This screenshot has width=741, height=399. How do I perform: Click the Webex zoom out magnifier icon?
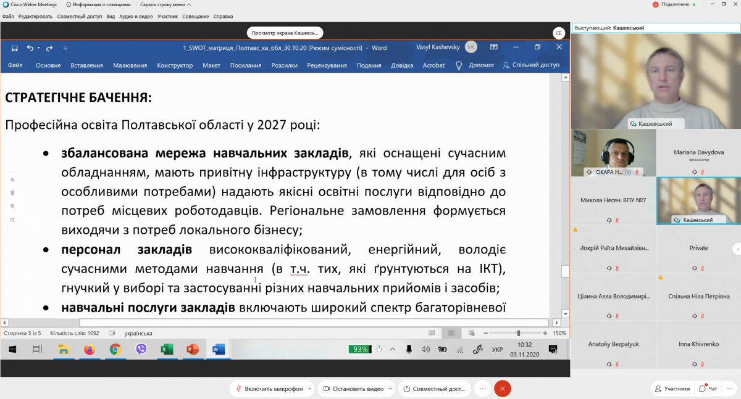[x=12, y=220]
